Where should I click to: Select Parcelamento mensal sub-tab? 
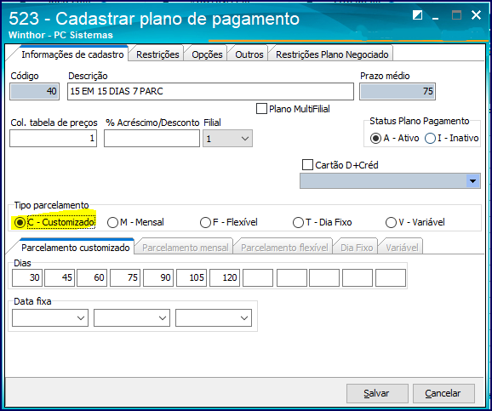click(185, 248)
